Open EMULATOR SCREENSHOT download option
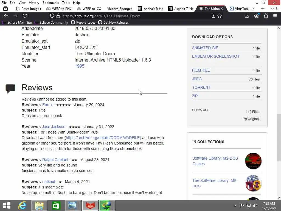 216,56
